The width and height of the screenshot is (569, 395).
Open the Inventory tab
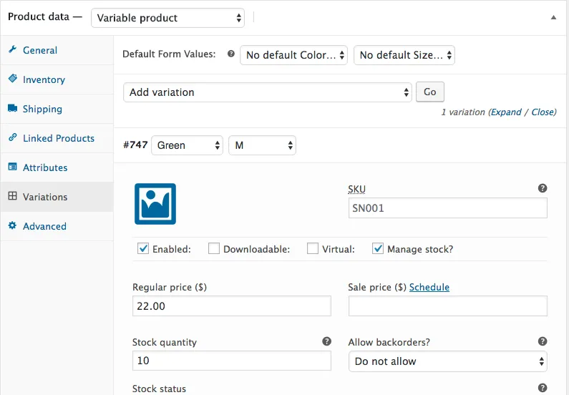(44, 79)
